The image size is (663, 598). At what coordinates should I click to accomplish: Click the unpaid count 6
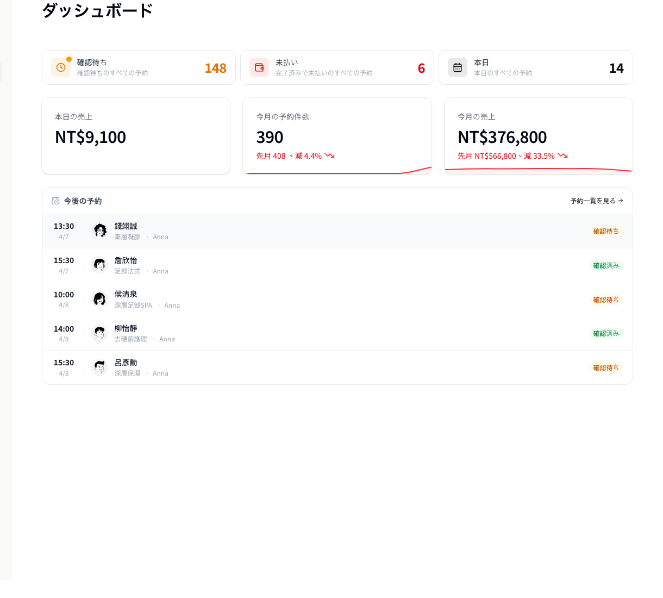[421, 67]
